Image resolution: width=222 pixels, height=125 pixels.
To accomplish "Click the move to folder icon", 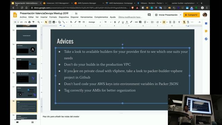I will click(76, 14).
